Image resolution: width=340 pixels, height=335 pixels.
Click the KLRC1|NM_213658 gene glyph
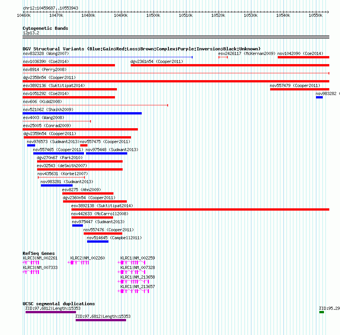point(133,282)
